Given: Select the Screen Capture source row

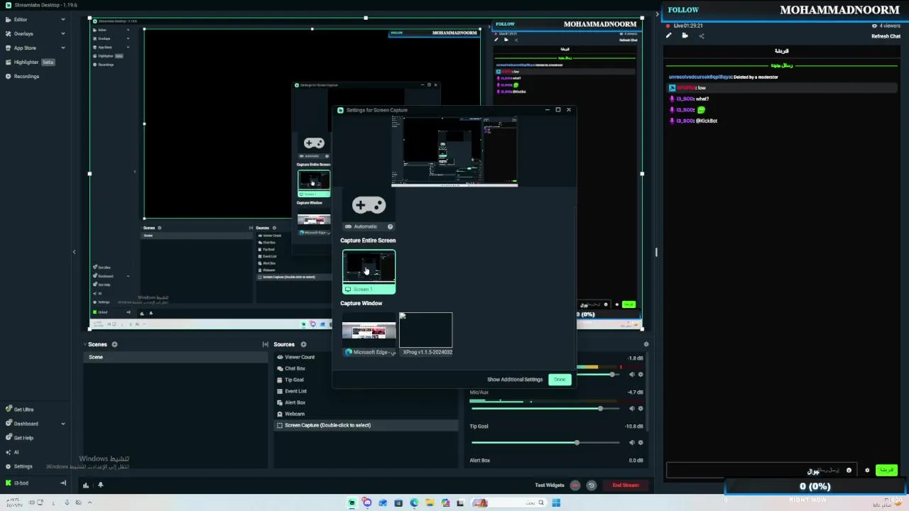Looking at the screenshot, I should coord(366,425).
